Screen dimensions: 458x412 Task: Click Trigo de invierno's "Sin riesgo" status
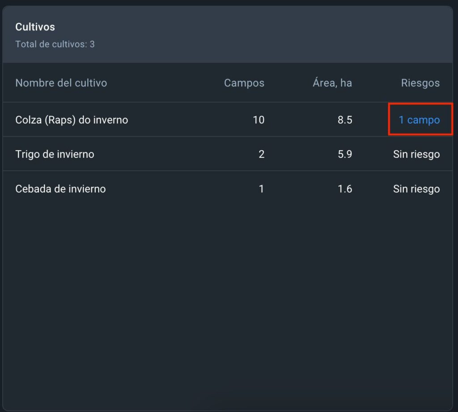pos(416,154)
